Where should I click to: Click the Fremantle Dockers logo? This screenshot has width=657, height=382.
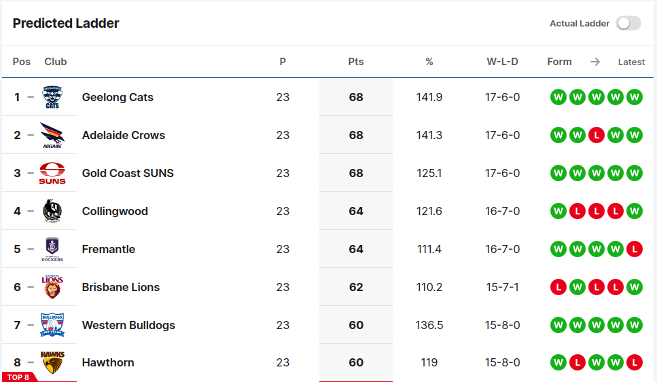52,249
